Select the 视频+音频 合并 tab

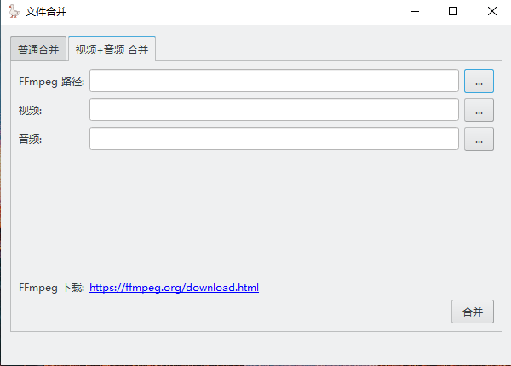pos(112,49)
